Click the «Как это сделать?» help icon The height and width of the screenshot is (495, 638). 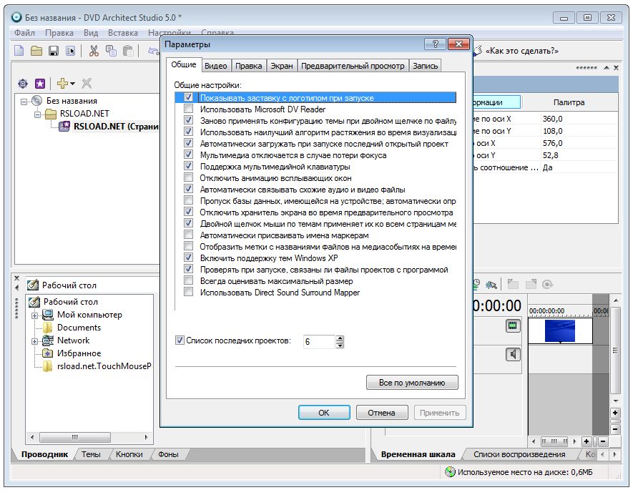[x=478, y=51]
